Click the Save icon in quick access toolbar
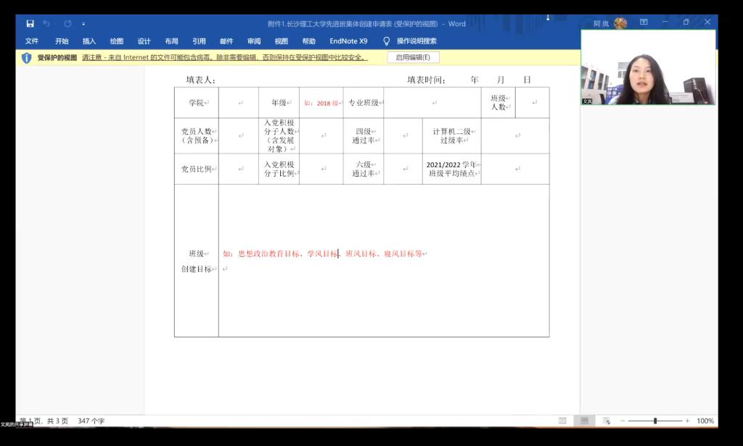Screen dimensions: 743x446 30,24
